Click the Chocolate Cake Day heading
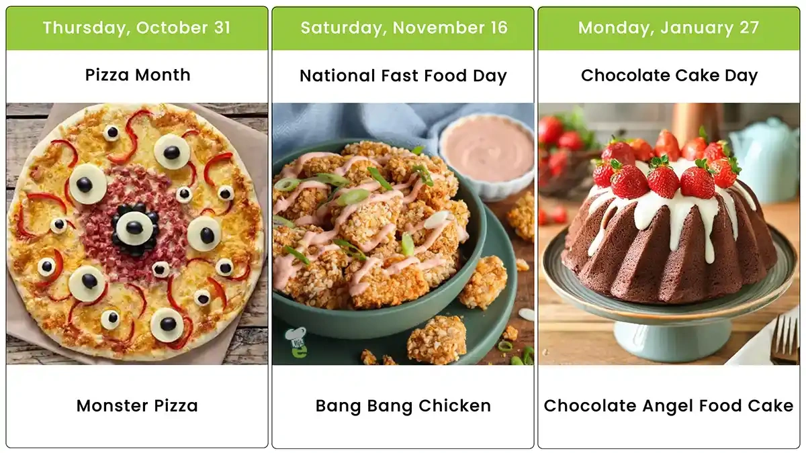The height and width of the screenshot is (453, 806). pyautogui.click(x=668, y=76)
